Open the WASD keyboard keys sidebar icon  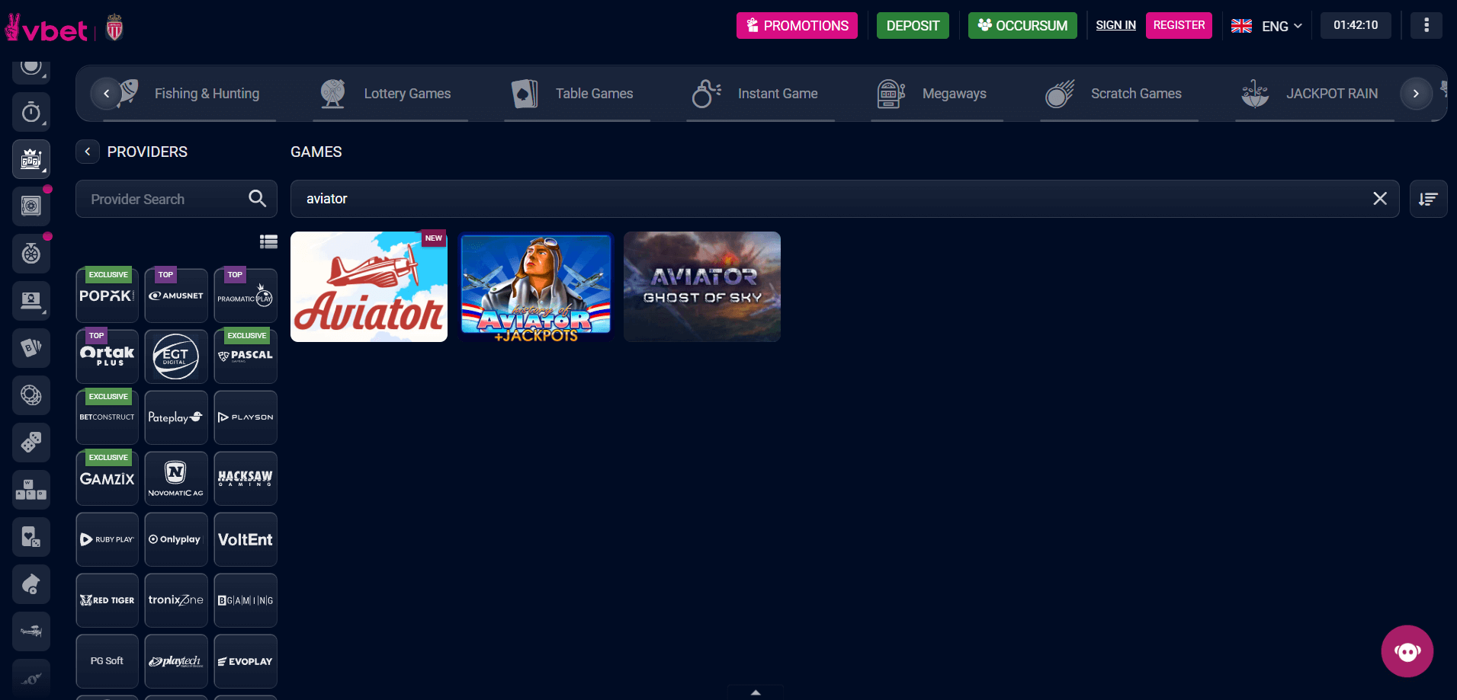pyautogui.click(x=31, y=490)
